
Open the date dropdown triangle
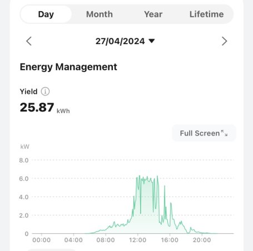(152, 41)
